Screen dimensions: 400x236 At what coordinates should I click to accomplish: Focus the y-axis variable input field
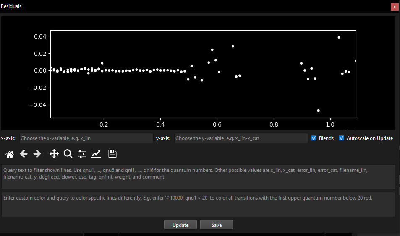click(x=241, y=138)
